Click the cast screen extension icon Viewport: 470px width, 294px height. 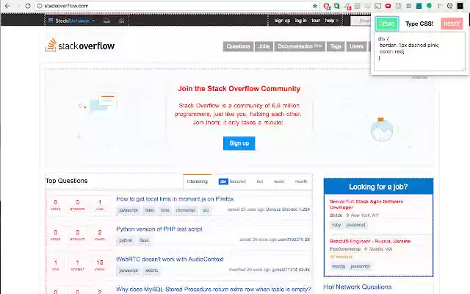378,6
